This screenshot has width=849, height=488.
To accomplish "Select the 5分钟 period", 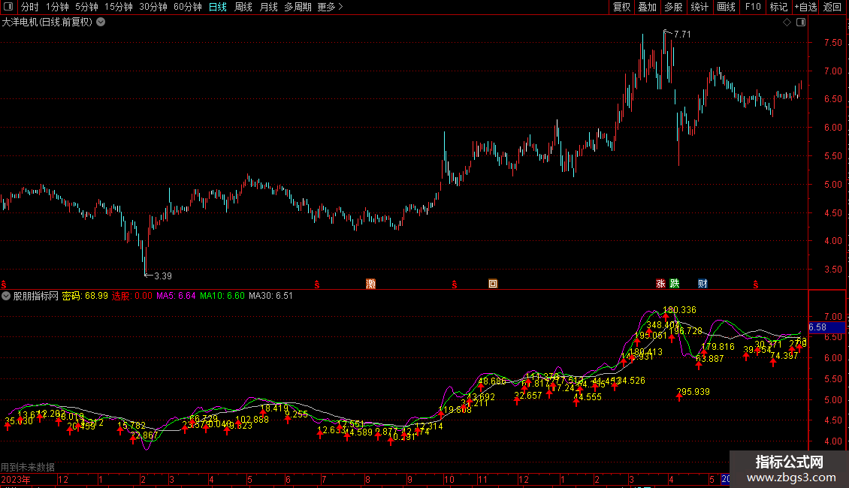I will [86, 7].
